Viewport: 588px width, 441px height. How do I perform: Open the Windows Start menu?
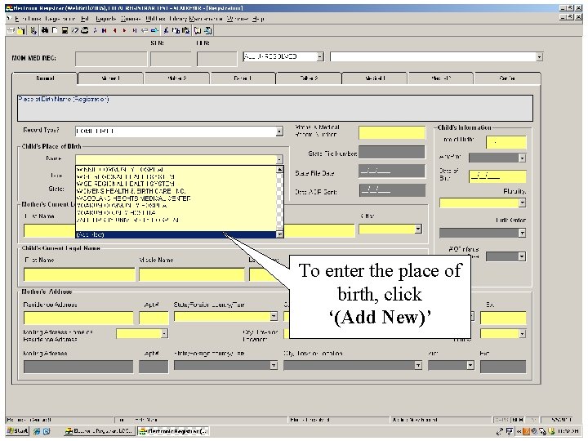[18, 431]
